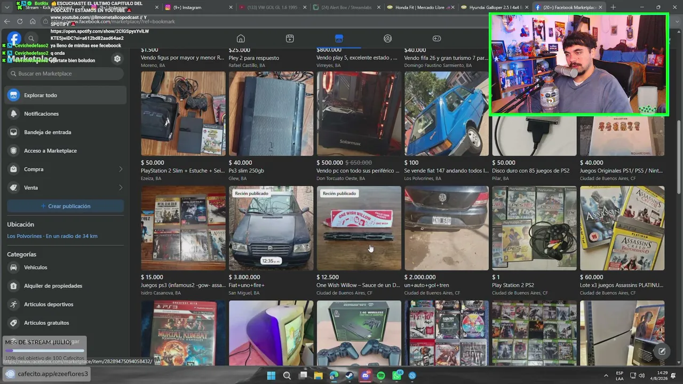Open Assassins PLATINUM game lot photo
Screen dimensions: 683x384
click(622, 228)
